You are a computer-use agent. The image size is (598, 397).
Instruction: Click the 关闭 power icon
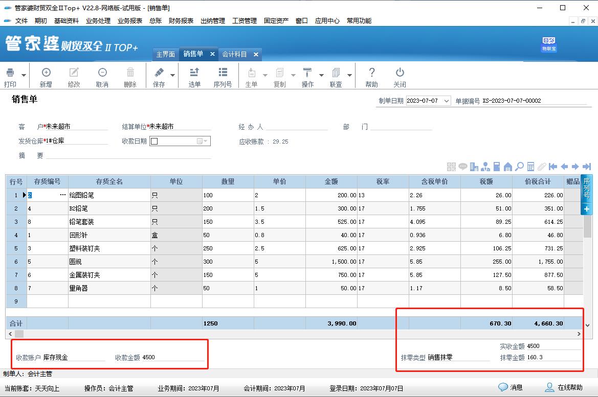pyautogui.click(x=400, y=73)
